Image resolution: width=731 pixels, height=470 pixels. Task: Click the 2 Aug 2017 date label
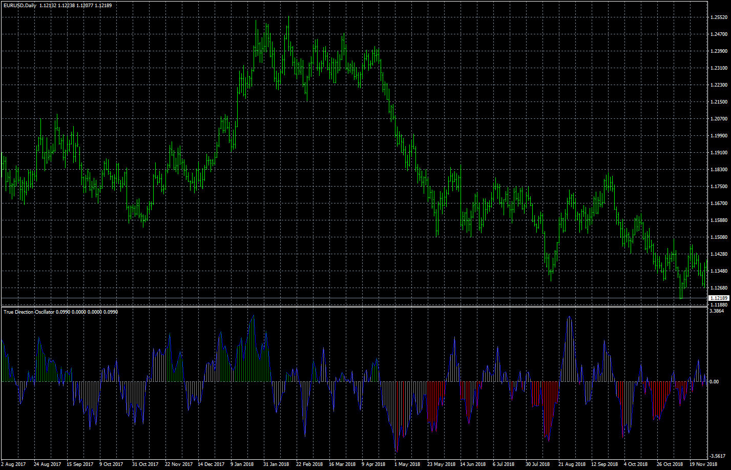[x=13, y=464]
